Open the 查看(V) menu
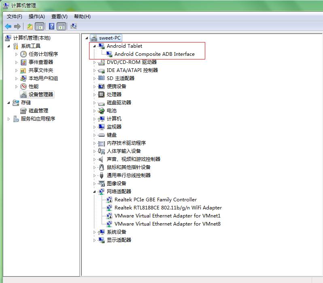 pyautogui.click(x=59, y=17)
